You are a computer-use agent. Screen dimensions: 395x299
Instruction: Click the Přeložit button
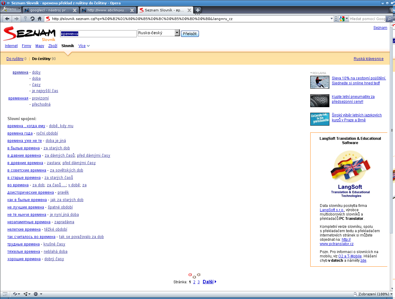(190, 34)
